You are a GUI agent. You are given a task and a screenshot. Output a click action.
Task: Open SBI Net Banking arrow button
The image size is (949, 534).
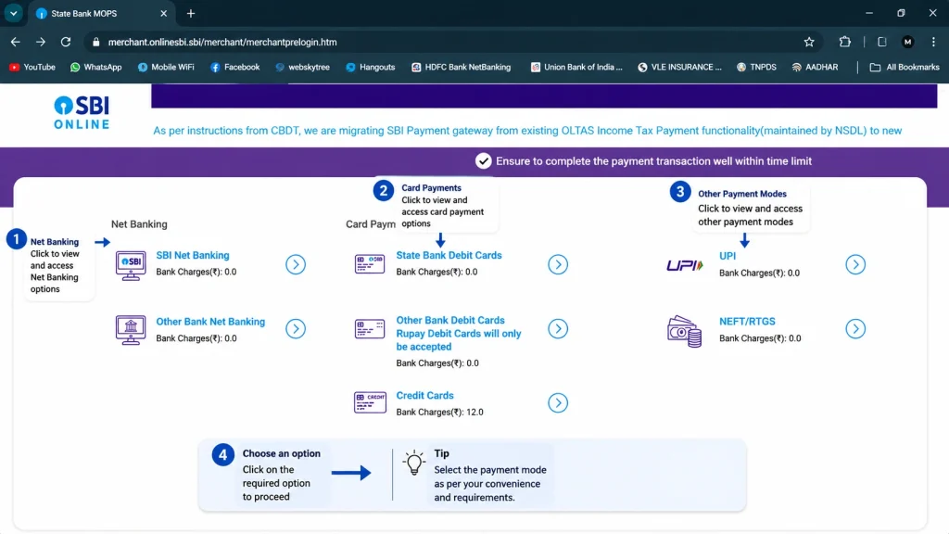coord(296,264)
